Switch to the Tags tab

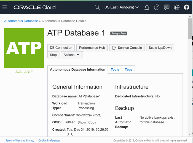(128, 69)
